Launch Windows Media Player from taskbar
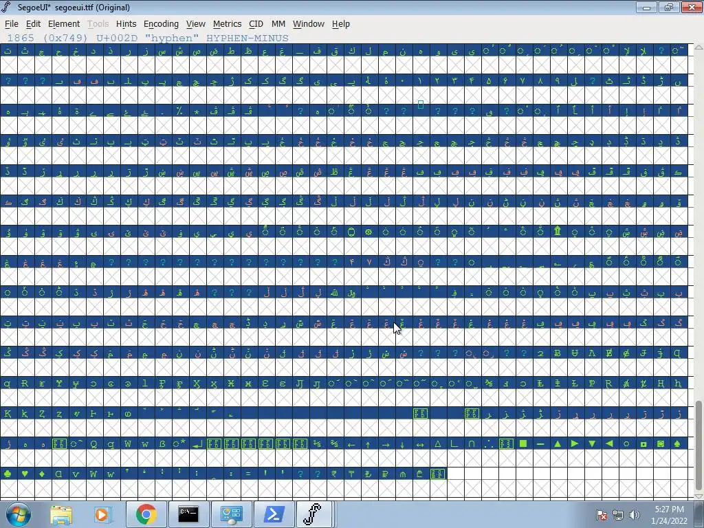Screen dimensions: 704x528 (x=102, y=514)
